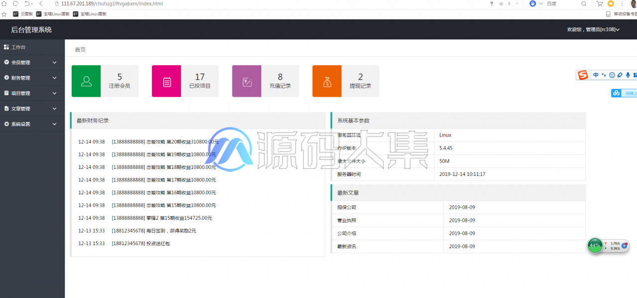Click the plus icon on speed widget
This screenshot has width=637, height=298.
click(625, 246)
